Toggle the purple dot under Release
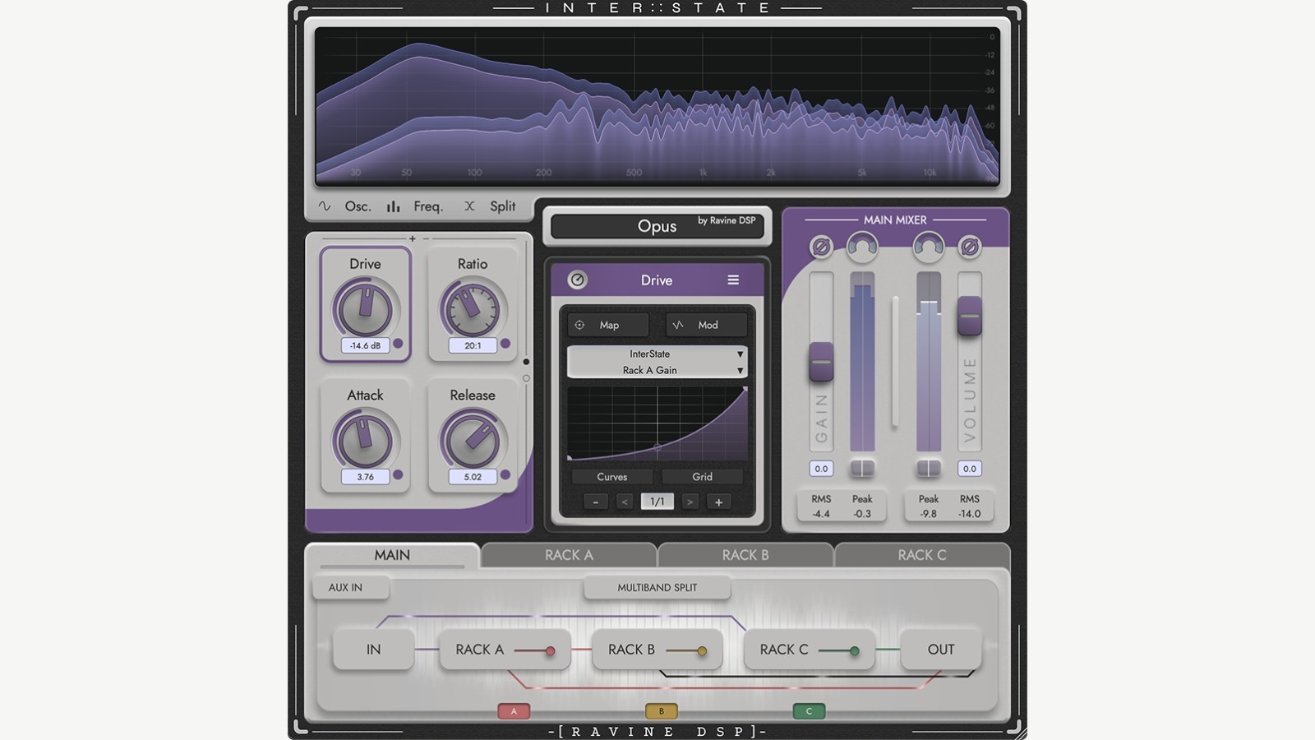Screen dimensions: 1315x740 (x=505, y=474)
